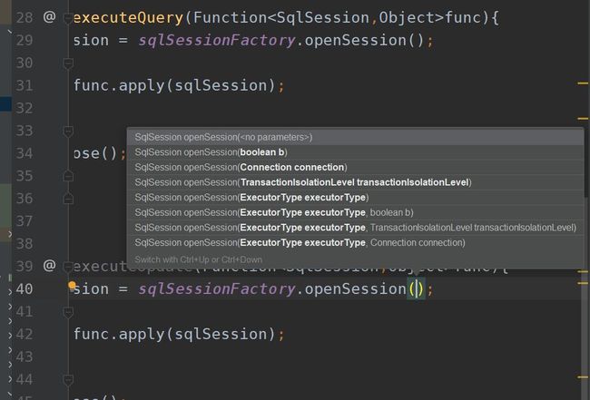Screen dimensions: 590x400
Task: Select the TransactionIsolationLevel-only openSession overload
Action: pos(302,182)
